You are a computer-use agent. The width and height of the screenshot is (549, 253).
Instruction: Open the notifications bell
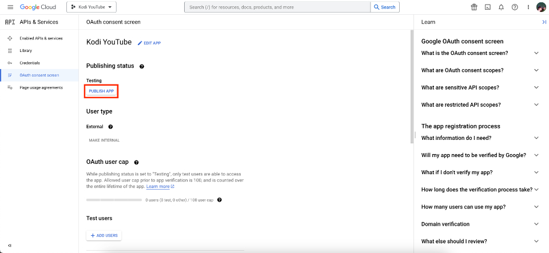(x=501, y=7)
